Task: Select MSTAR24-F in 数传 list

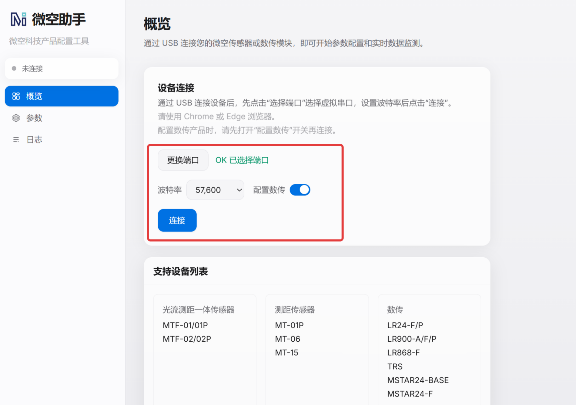Action: pos(410,394)
